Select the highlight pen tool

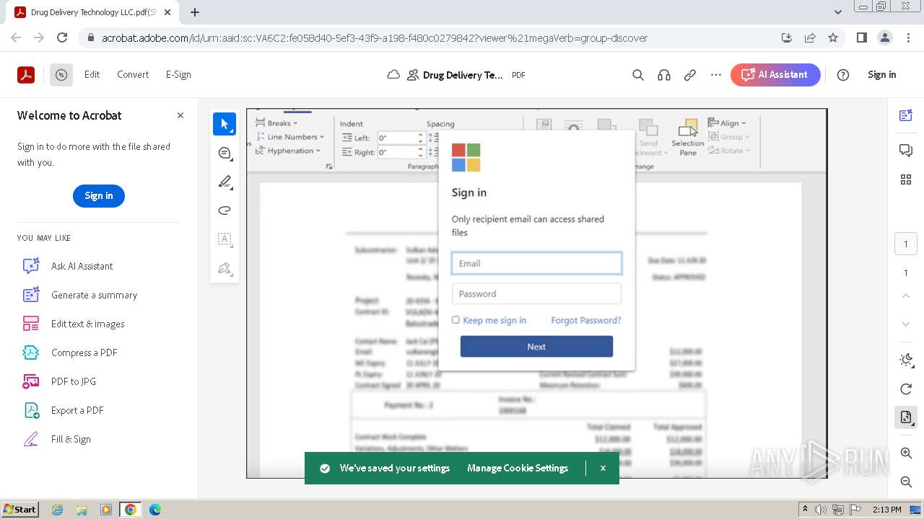coord(225,182)
